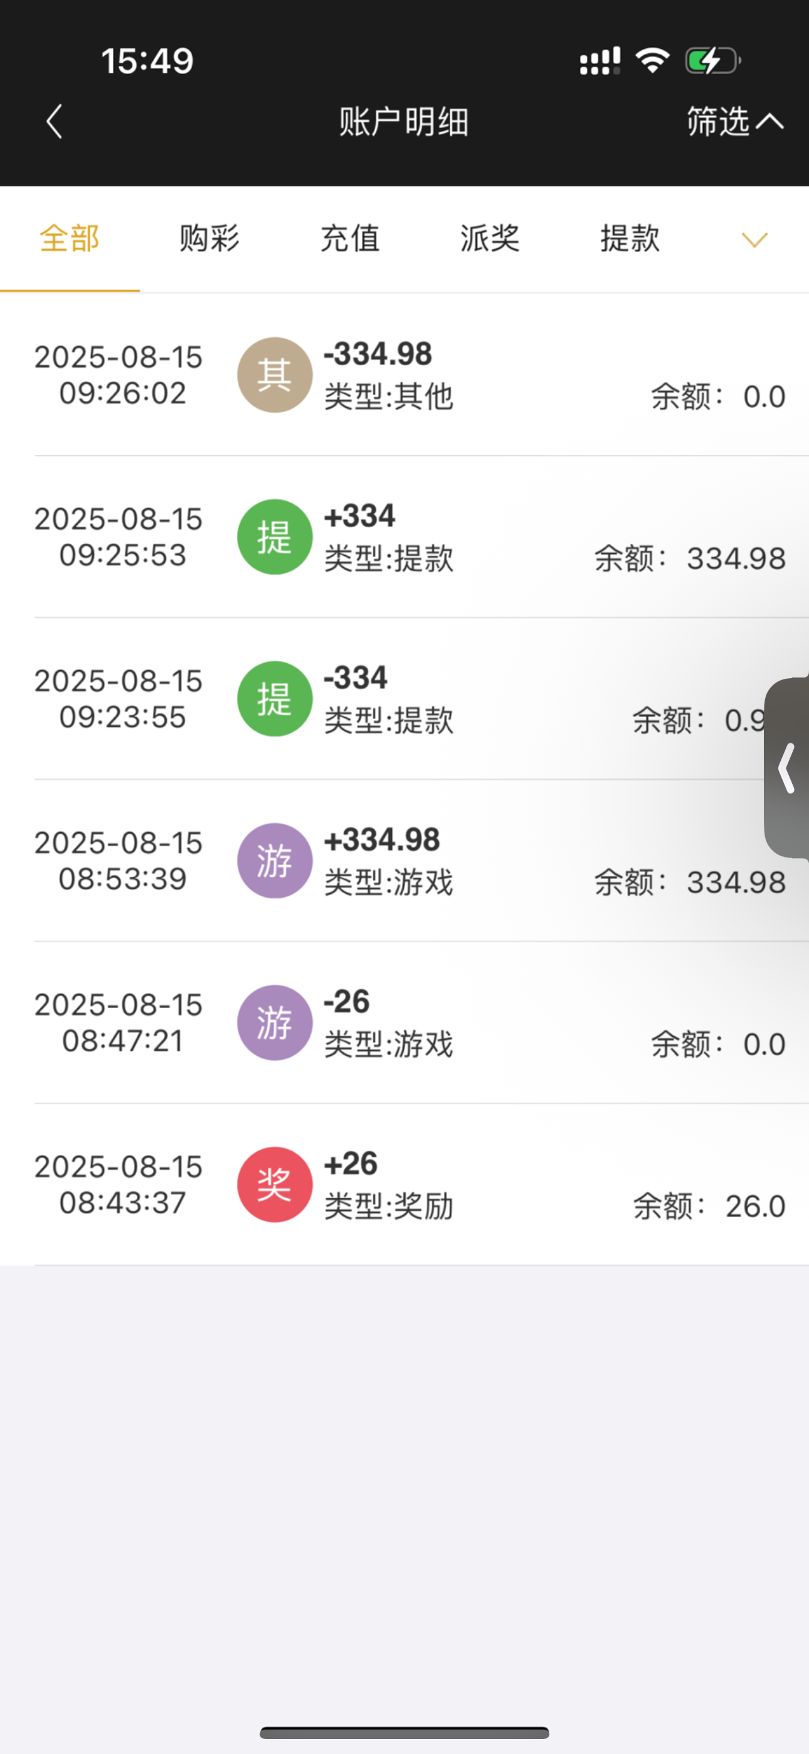Image resolution: width=809 pixels, height=1754 pixels.
Task: Switch to the 全部 tab
Action: (70, 239)
